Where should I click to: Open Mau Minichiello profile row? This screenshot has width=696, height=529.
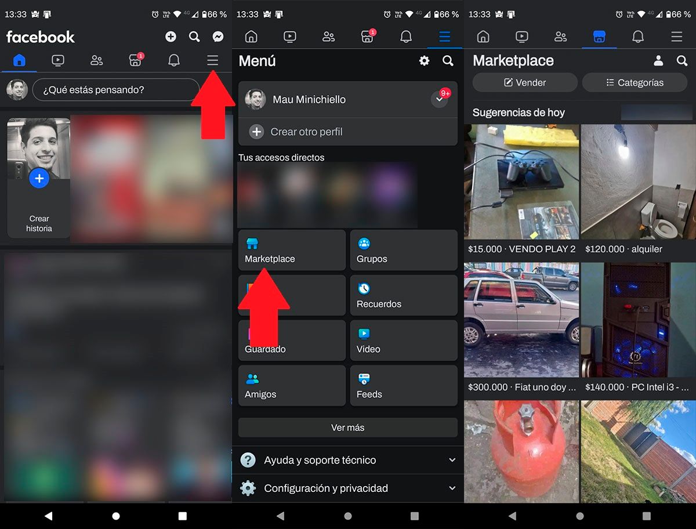[348, 99]
